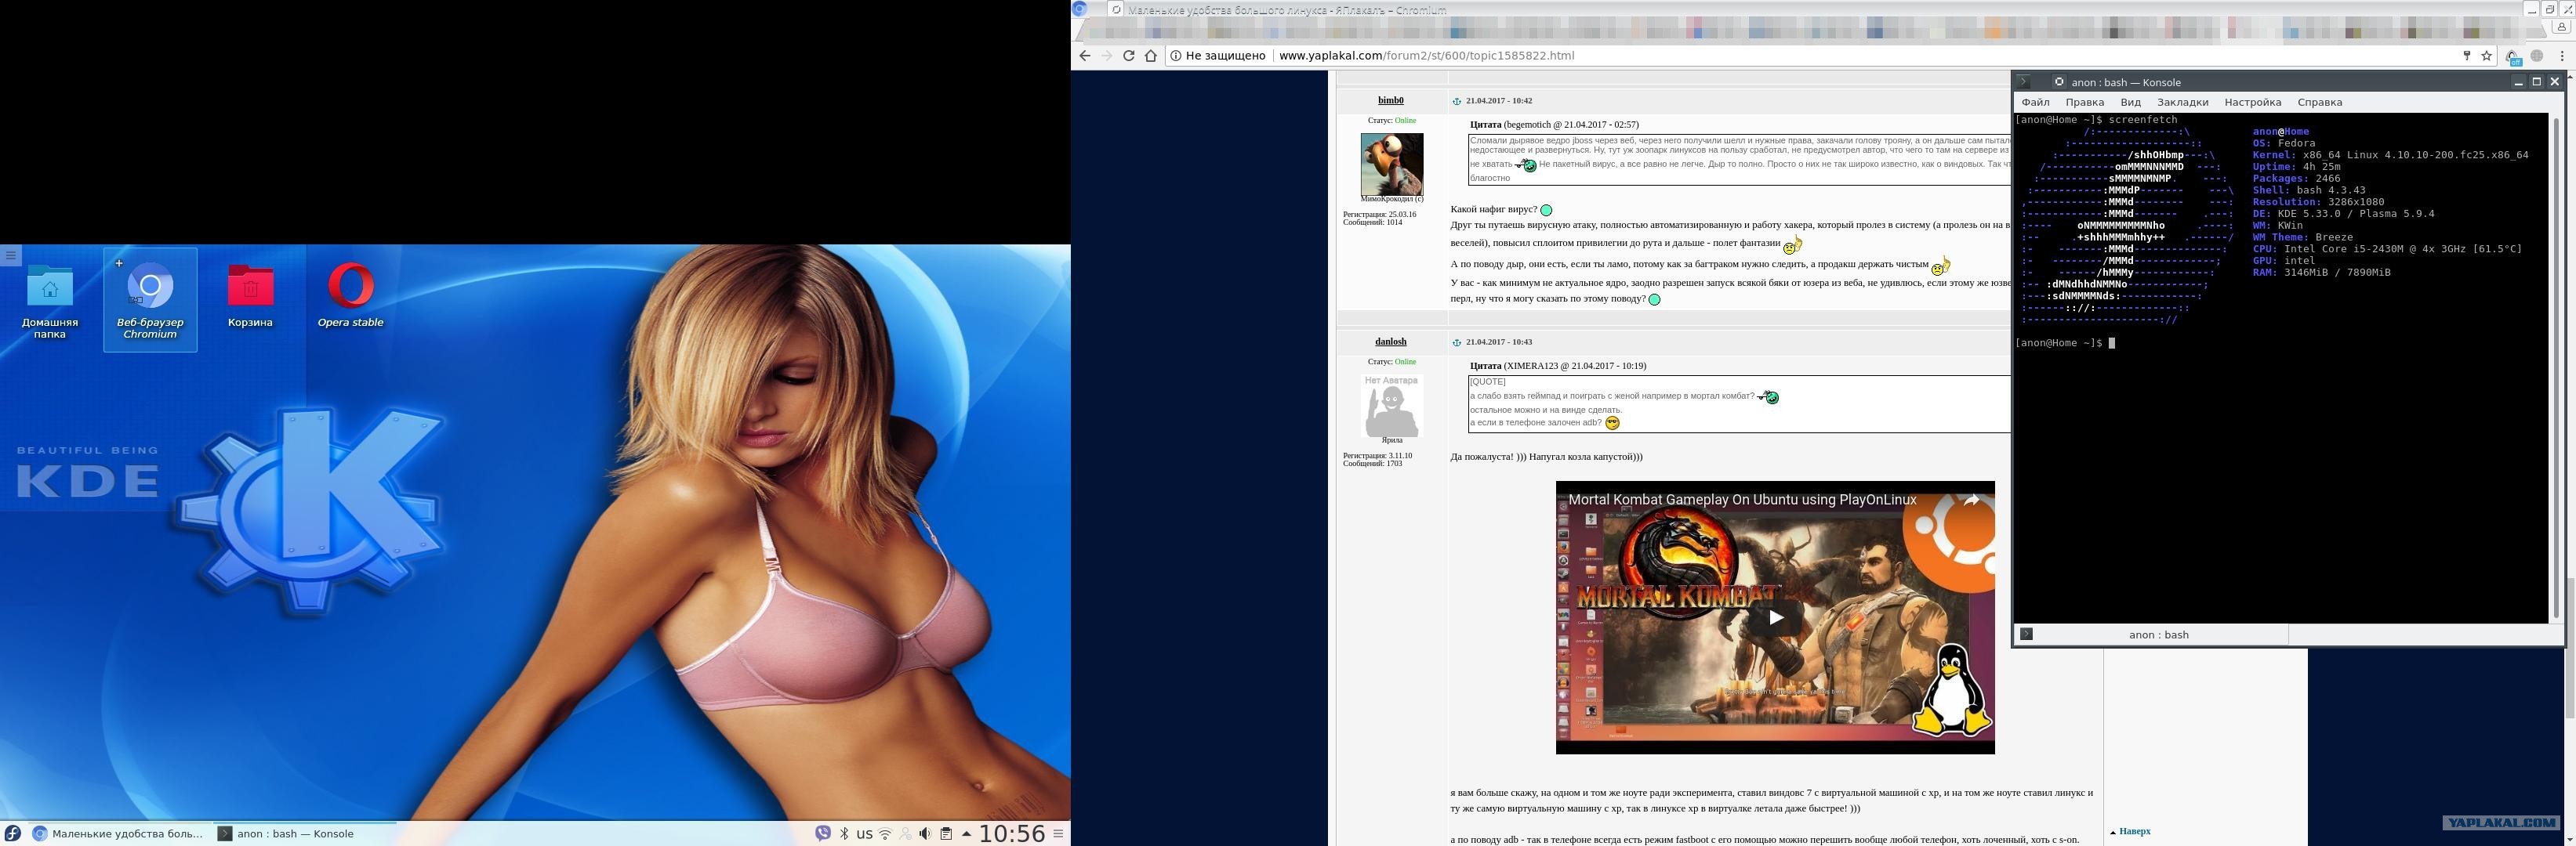Go forward in Chromium
Screen dimensions: 2576x846
click(1106, 56)
